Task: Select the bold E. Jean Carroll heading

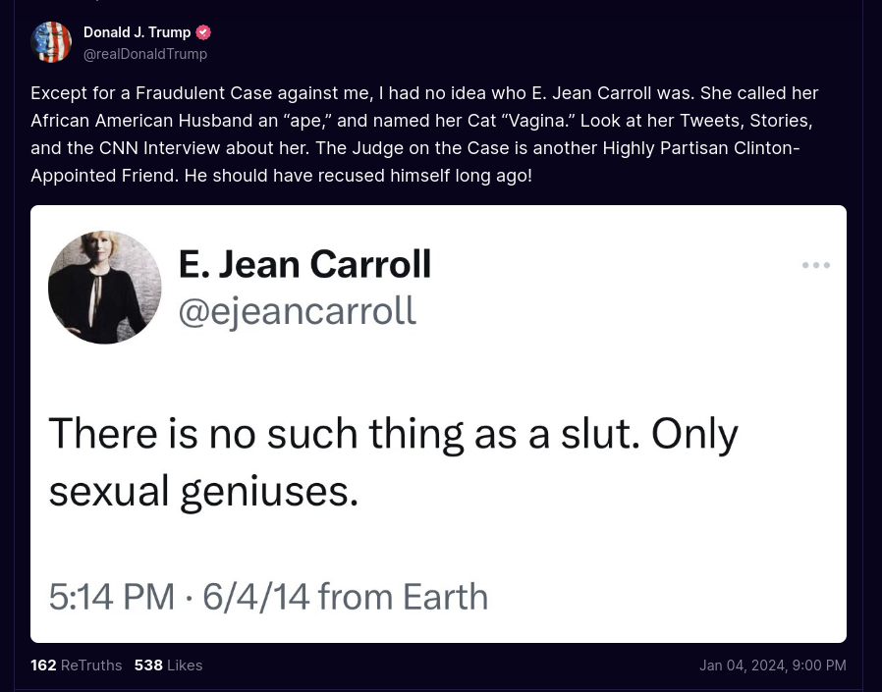Action: point(304,263)
